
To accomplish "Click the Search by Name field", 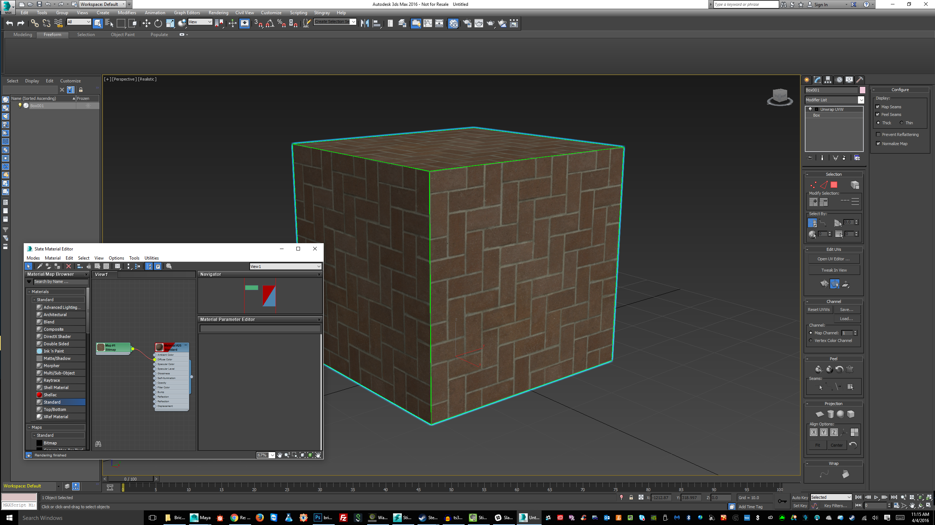I will (x=61, y=282).
